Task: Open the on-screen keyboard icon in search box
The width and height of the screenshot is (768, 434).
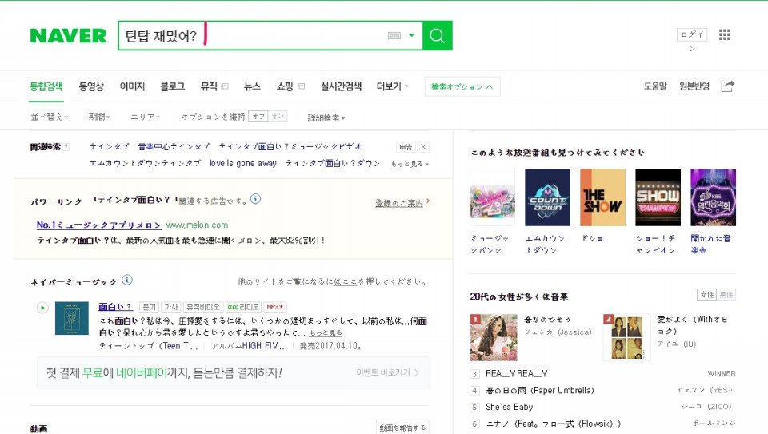Action: [x=394, y=36]
